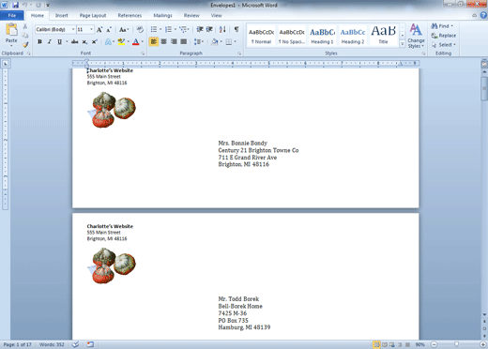Click the Sort A-Z icon

pos(222,29)
